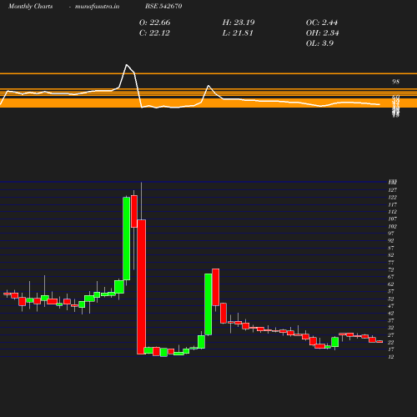
Task: Click the price axis label '22'
Action: click(x=391, y=342)
